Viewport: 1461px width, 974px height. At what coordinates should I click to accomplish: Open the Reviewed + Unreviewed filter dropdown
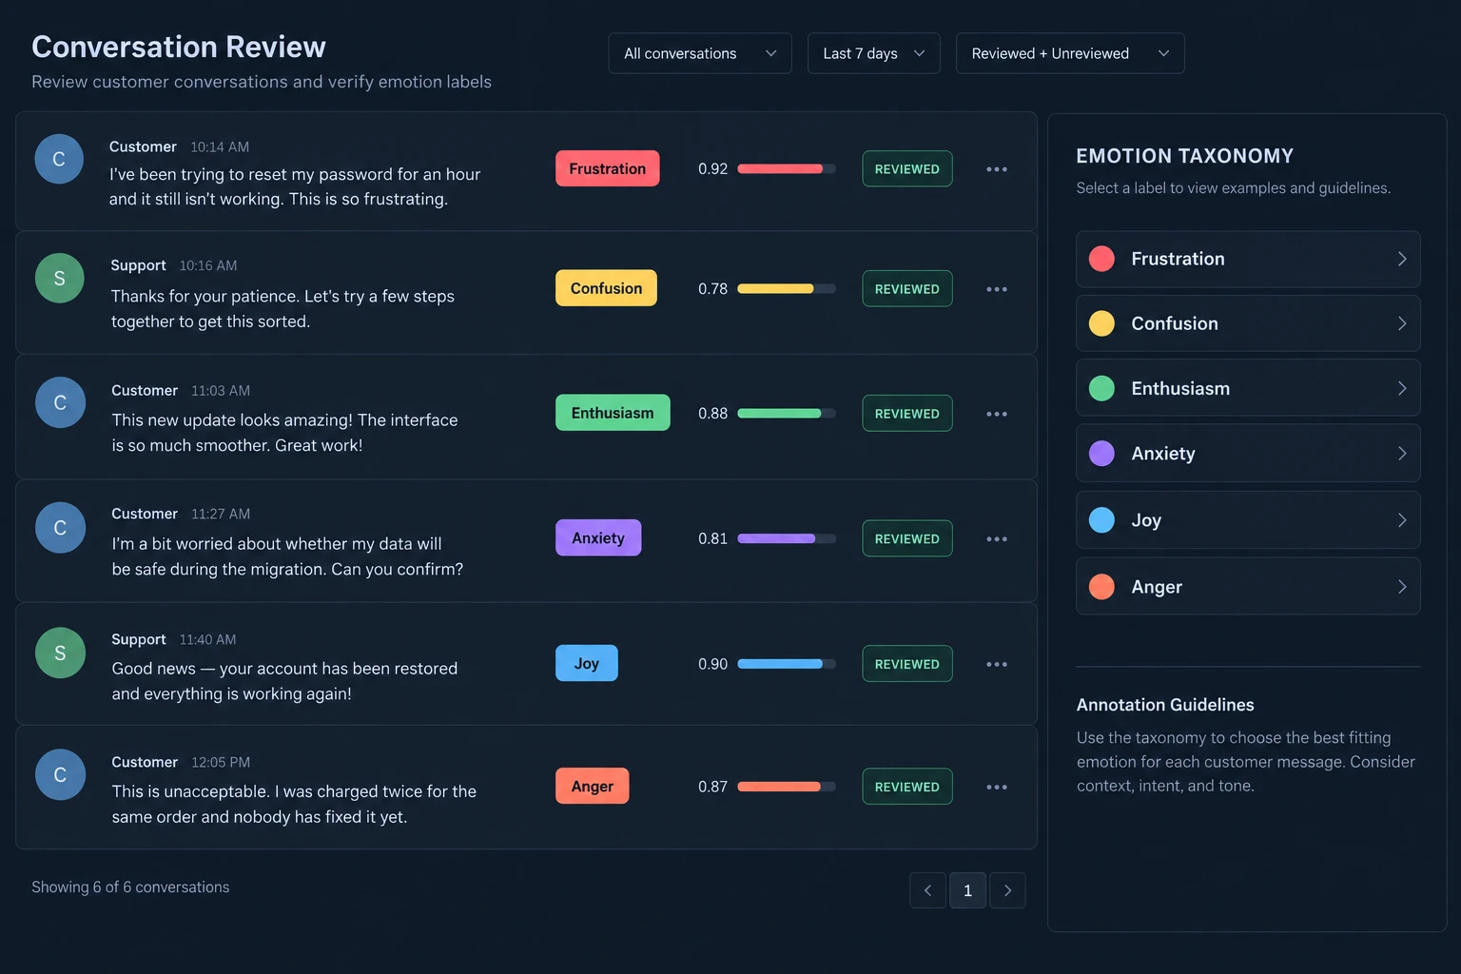coord(1070,53)
